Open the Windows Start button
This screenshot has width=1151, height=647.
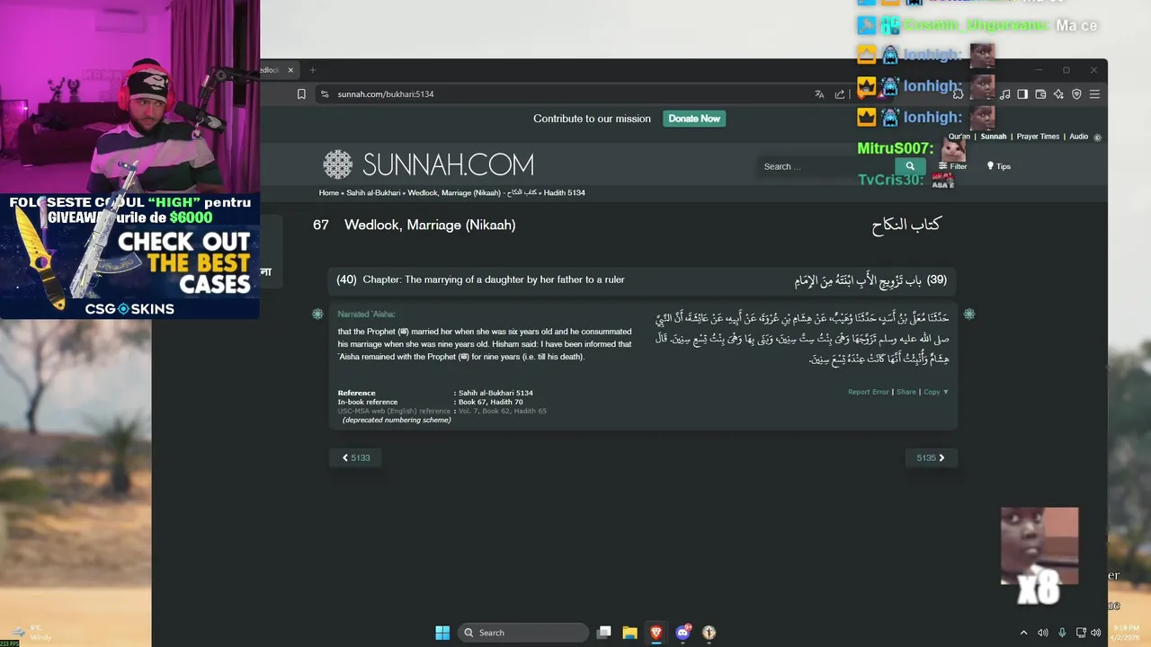[442, 633]
